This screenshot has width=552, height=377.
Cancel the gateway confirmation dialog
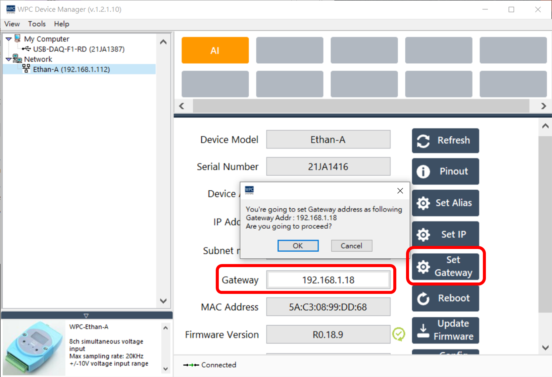(x=351, y=246)
